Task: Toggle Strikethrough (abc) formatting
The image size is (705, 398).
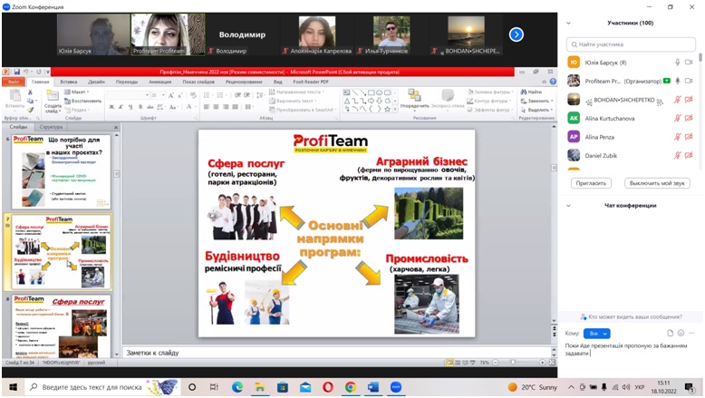Action: [150, 107]
